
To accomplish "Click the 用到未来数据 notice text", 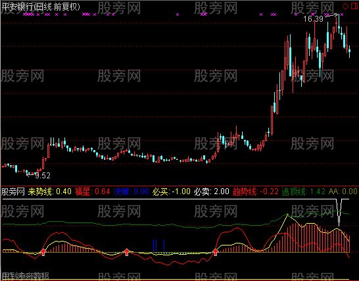I will (25, 276).
